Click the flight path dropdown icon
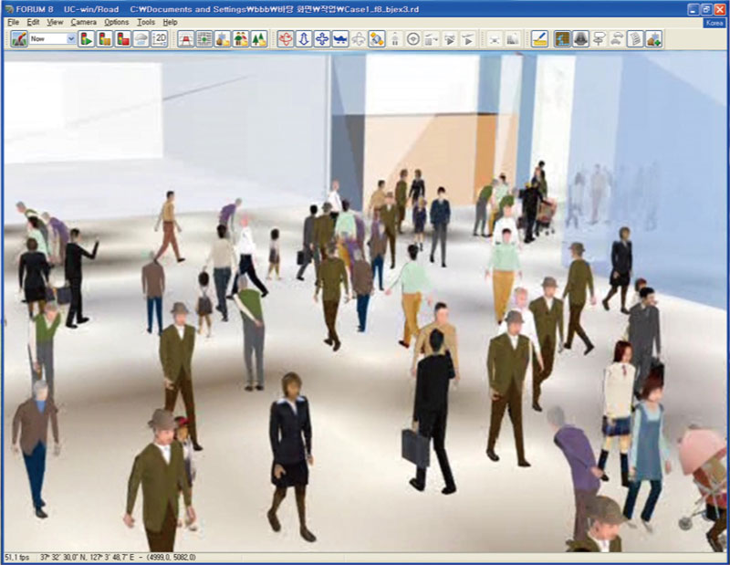Viewport: 730px width, 565px height. 432,39
